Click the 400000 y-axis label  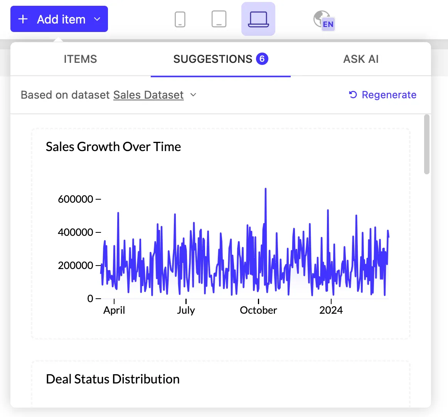(76, 232)
